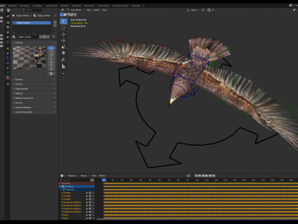Unlink the Eagle_Golden material datablock
Image resolution: width=298 pixels, height=224 pixels.
pyautogui.click(x=48, y=37)
